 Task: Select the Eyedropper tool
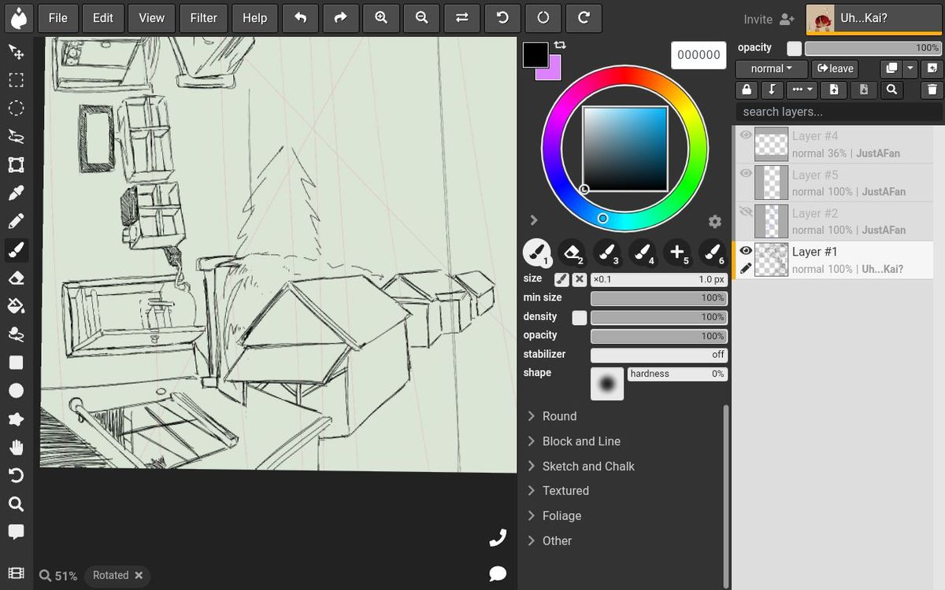pos(16,193)
